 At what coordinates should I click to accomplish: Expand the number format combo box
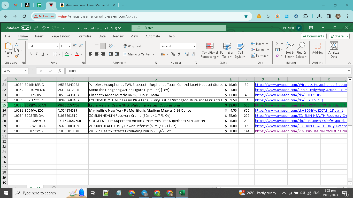[x=194, y=46]
